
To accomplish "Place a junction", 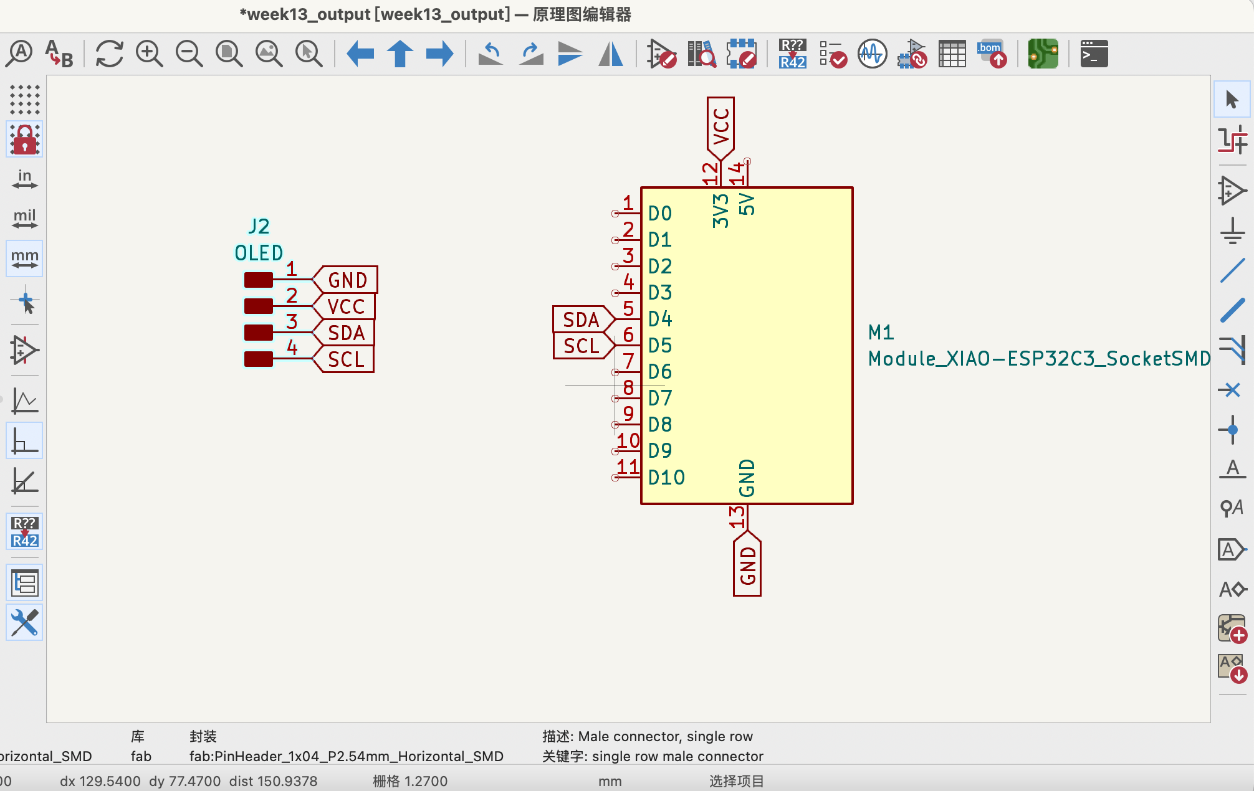I will [1232, 430].
